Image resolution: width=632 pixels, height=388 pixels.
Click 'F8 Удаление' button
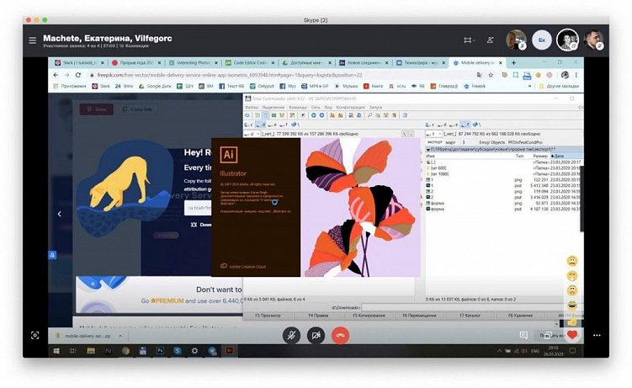[520, 316]
